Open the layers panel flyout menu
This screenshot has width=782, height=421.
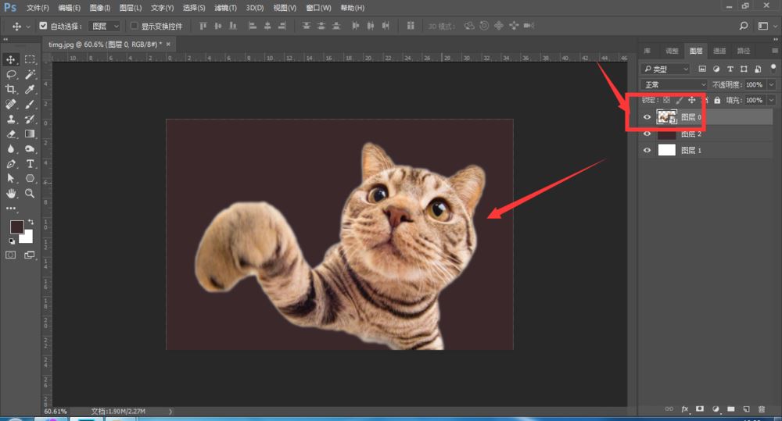(x=774, y=51)
